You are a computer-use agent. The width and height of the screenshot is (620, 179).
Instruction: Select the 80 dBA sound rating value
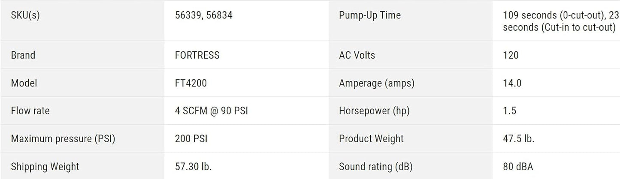(x=518, y=166)
